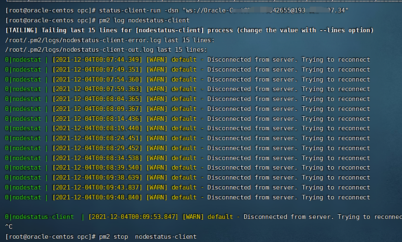Click log timestamp 2021-12-04T00:09:53.847
Image resolution: width=402 pixels, height=242 pixels.
(x=133, y=217)
